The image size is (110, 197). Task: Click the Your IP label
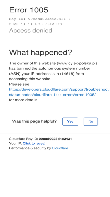click(16, 144)
